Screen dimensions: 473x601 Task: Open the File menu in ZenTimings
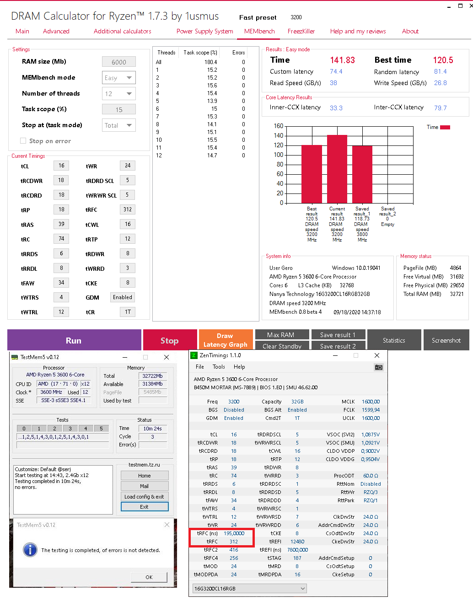click(199, 366)
